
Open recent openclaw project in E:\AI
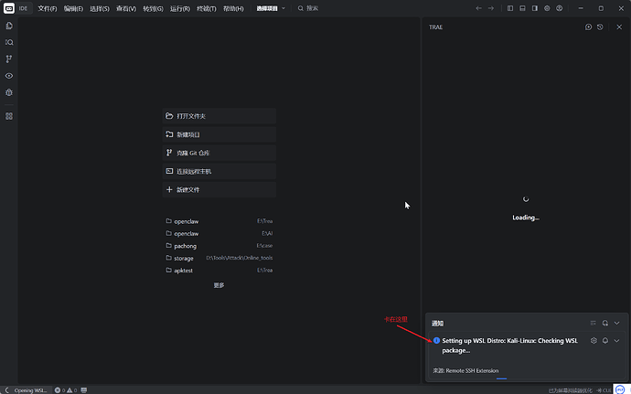tap(219, 233)
